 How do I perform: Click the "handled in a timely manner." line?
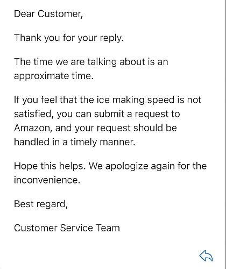click(x=75, y=142)
